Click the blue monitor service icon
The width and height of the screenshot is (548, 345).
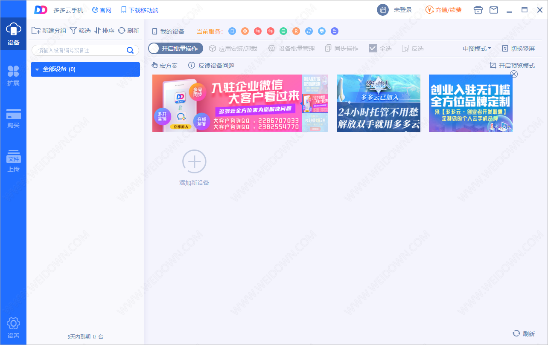point(322,31)
